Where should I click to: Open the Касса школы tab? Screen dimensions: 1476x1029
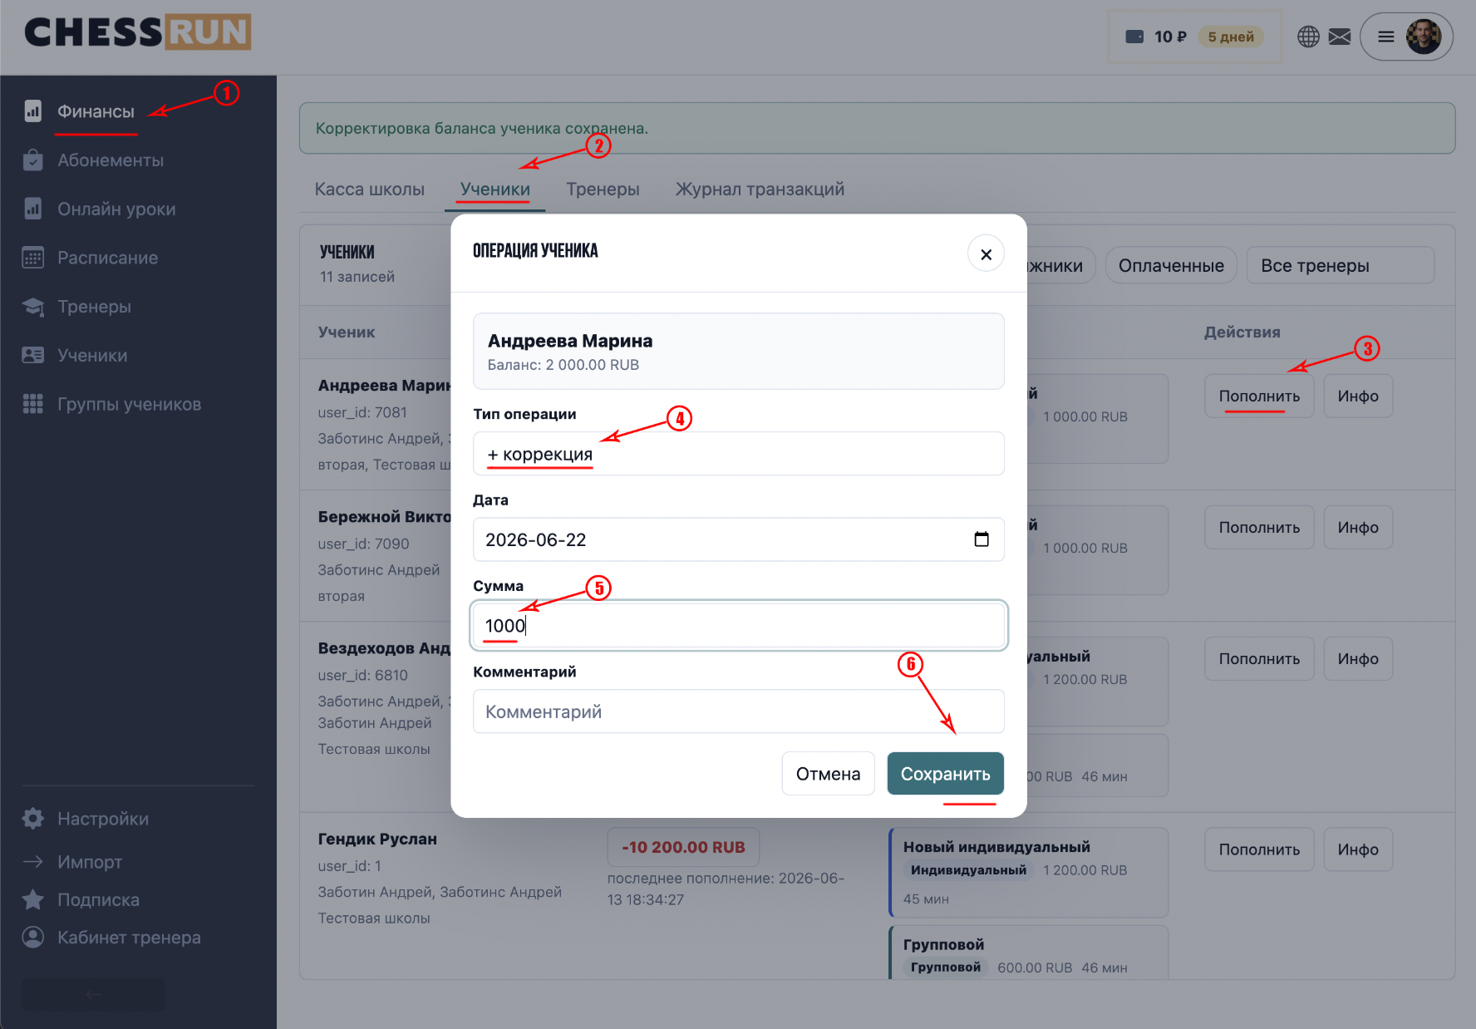tap(369, 190)
